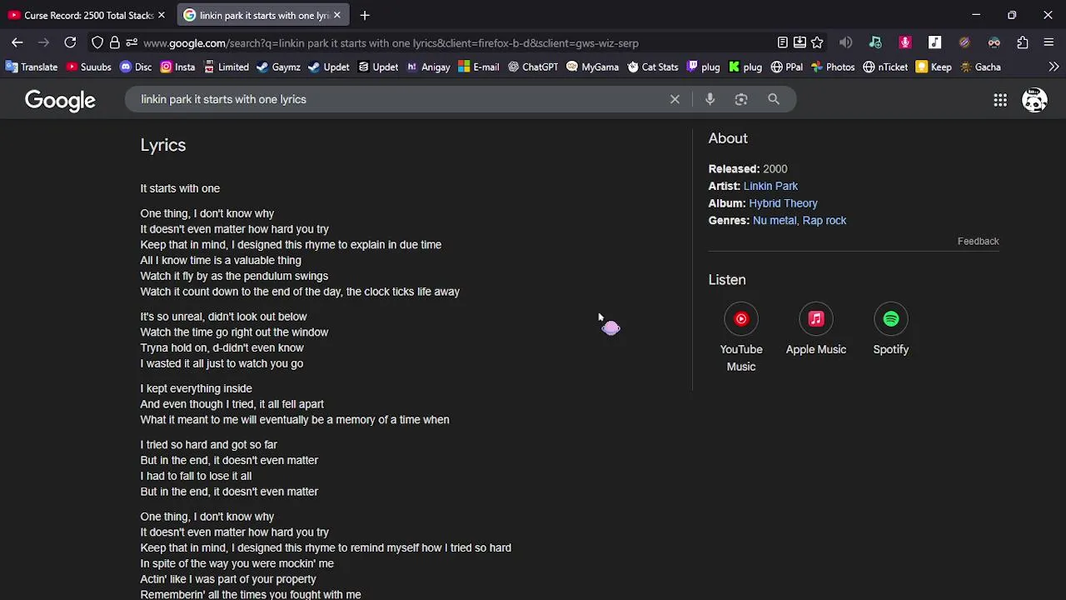Open the Hybrid Theory album link
The width and height of the screenshot is (1066, 600).
coord(783,203)
